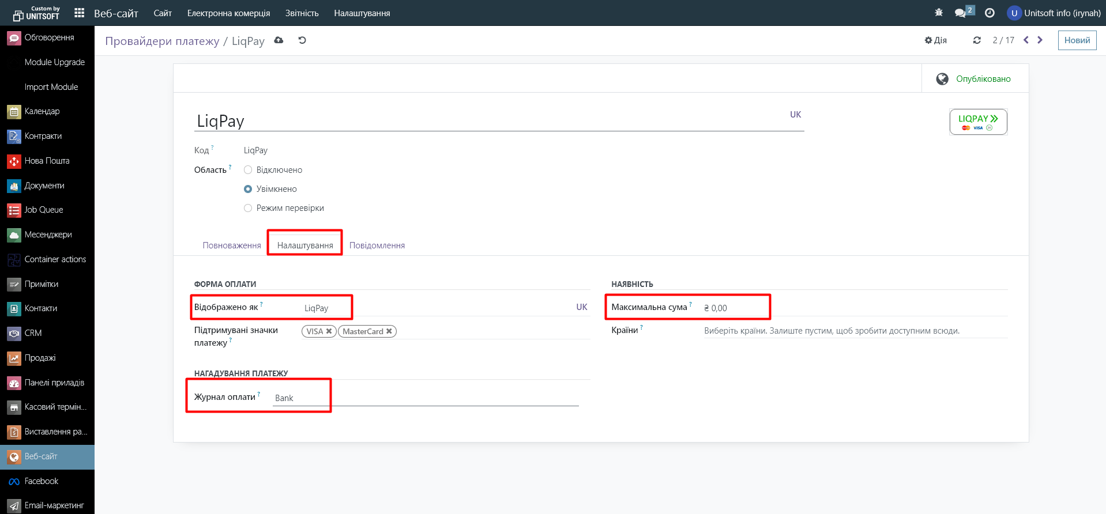Select the Відключено radio option

tap(248, 170)
